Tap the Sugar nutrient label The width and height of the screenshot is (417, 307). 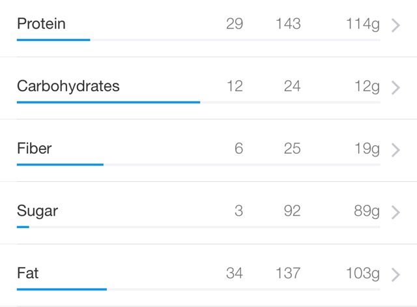click(38, 211)
